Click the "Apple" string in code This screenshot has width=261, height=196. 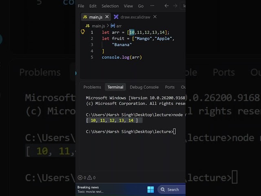click(163, 39)
